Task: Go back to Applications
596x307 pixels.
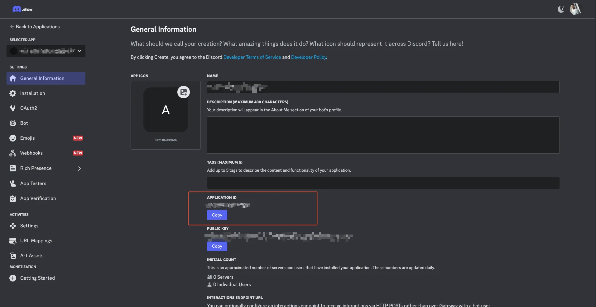Action: click(x=35, y=27)
